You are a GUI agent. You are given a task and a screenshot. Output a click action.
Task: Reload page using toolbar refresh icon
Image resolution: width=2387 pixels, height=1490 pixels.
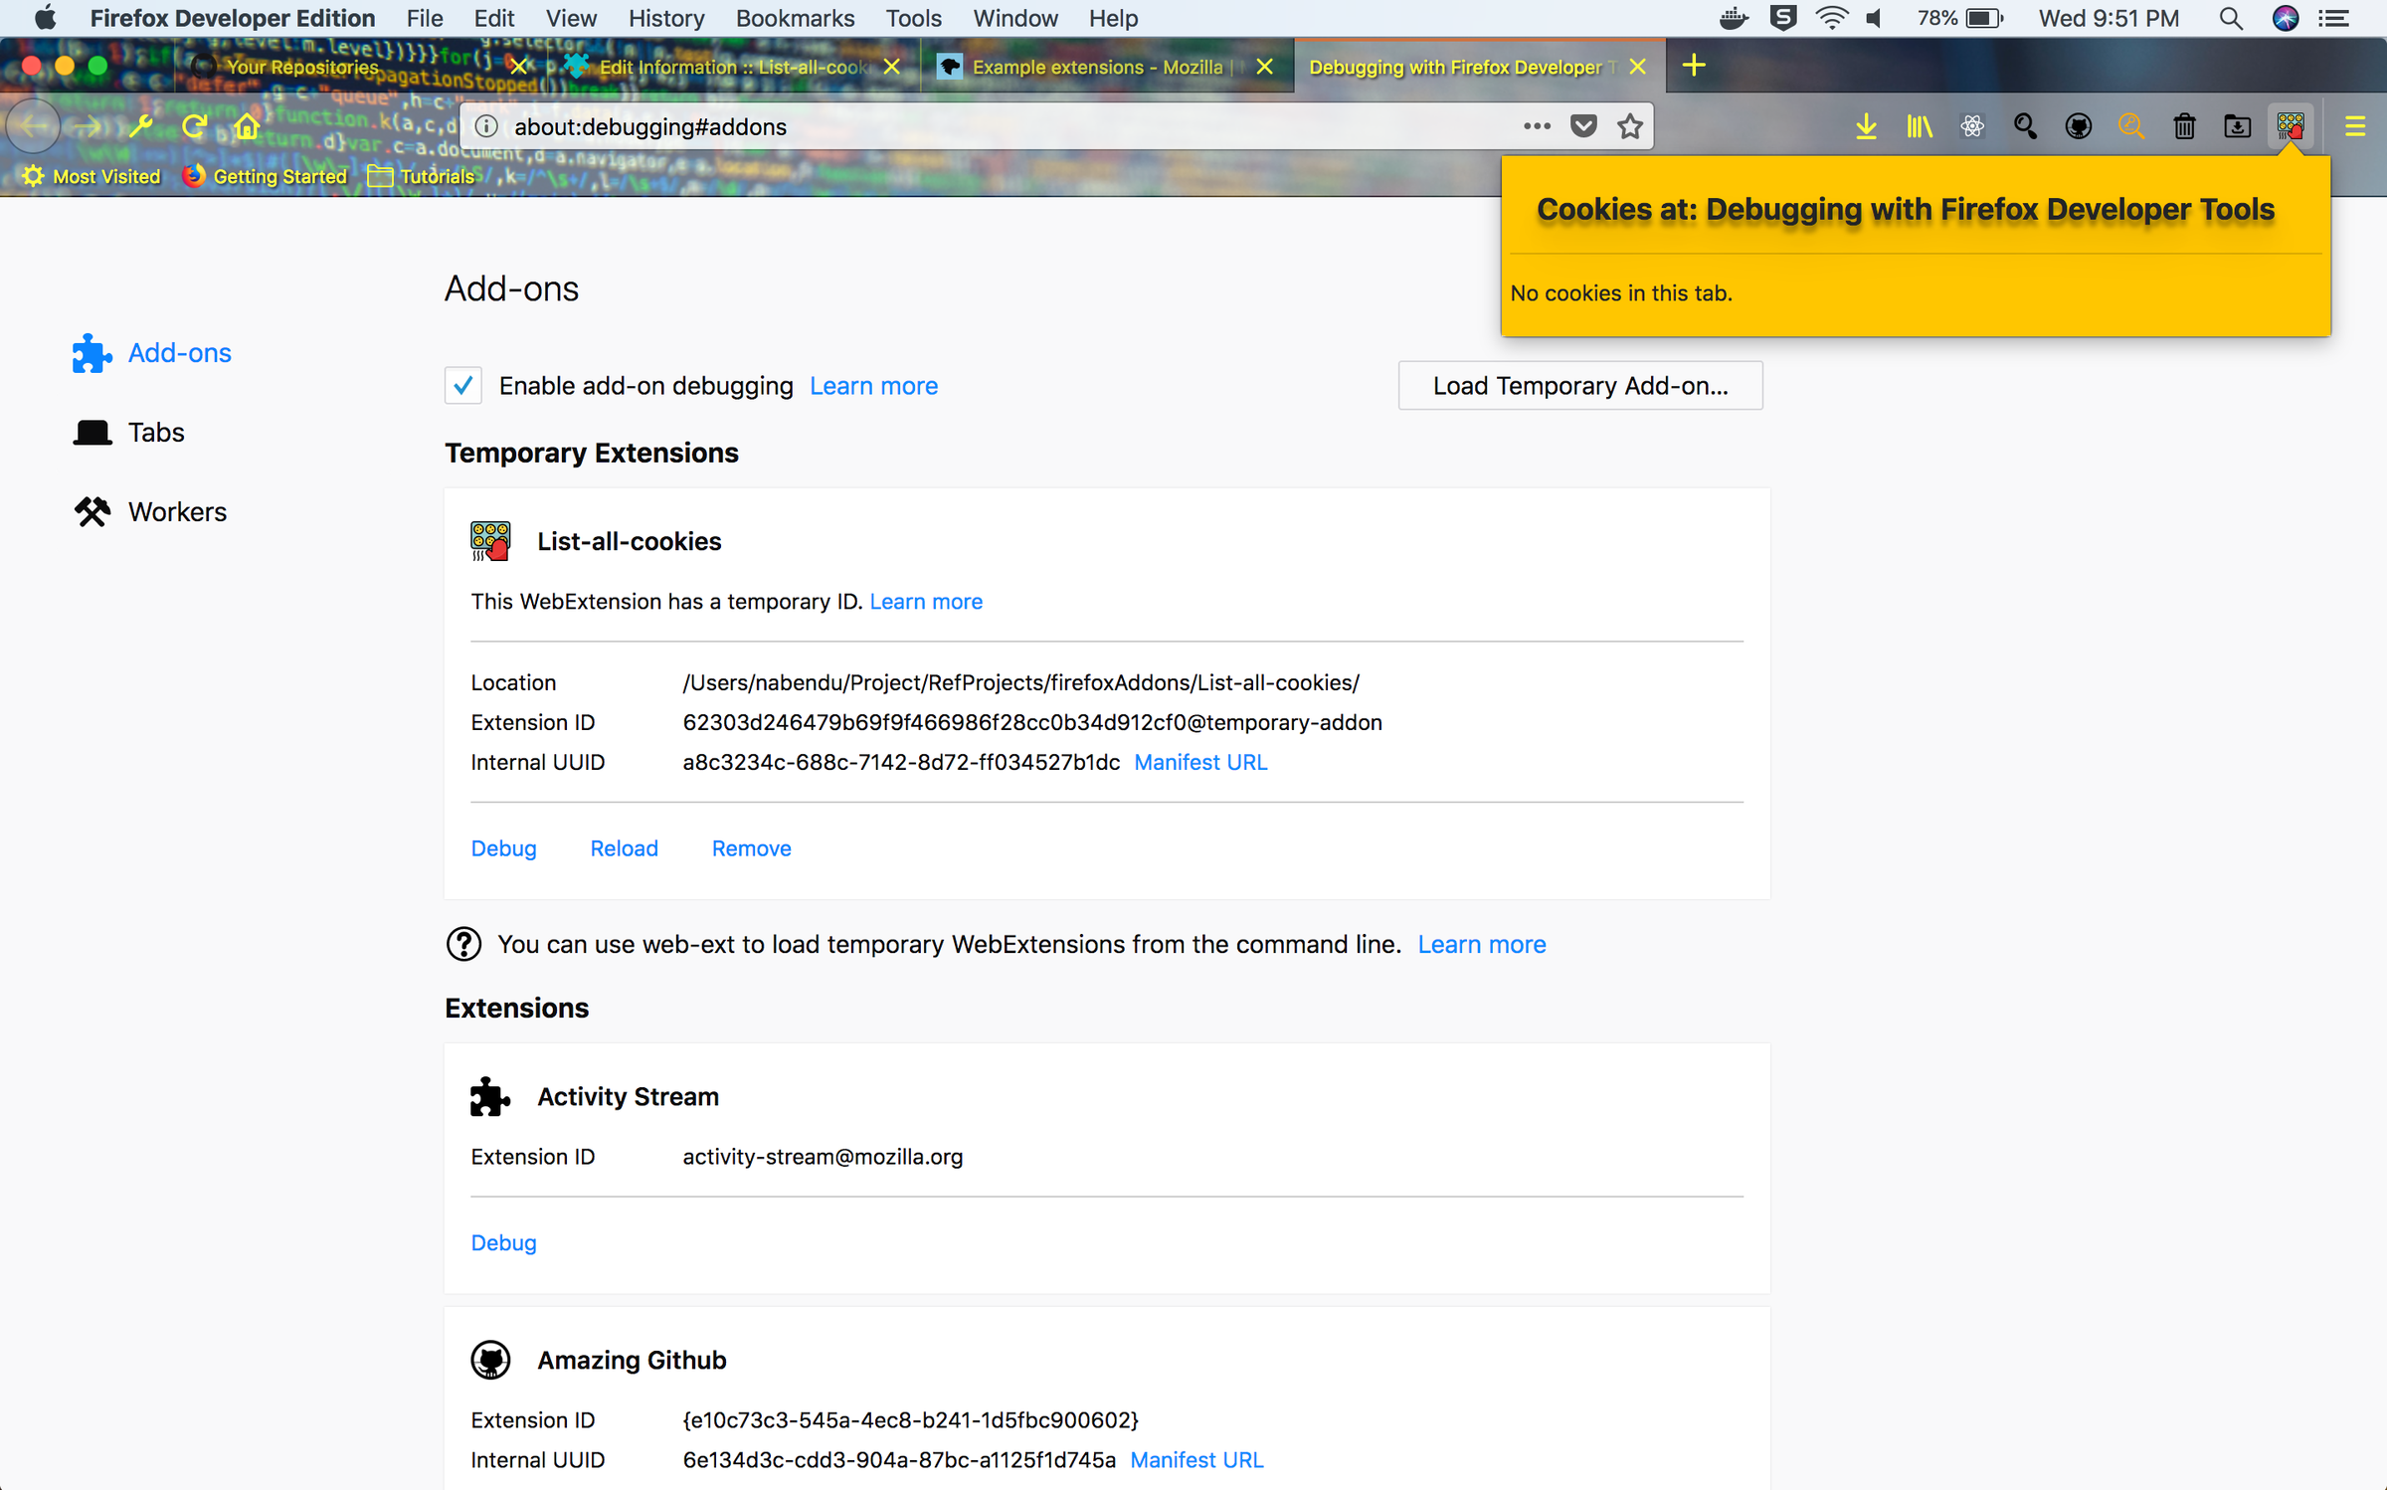(x=194, y=126)
